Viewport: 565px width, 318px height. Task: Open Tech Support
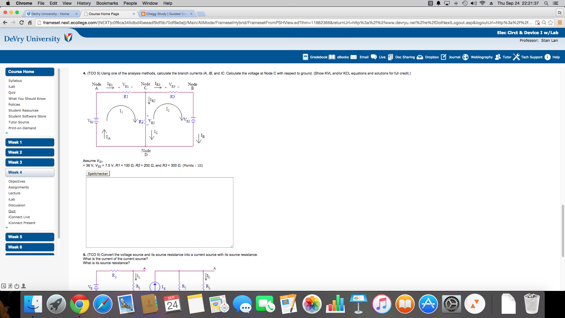(x=528, y=57)
